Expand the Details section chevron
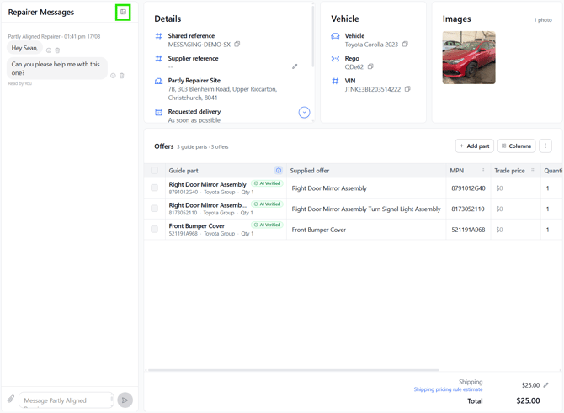The image size is (564, 413). [x=304, y=113]
